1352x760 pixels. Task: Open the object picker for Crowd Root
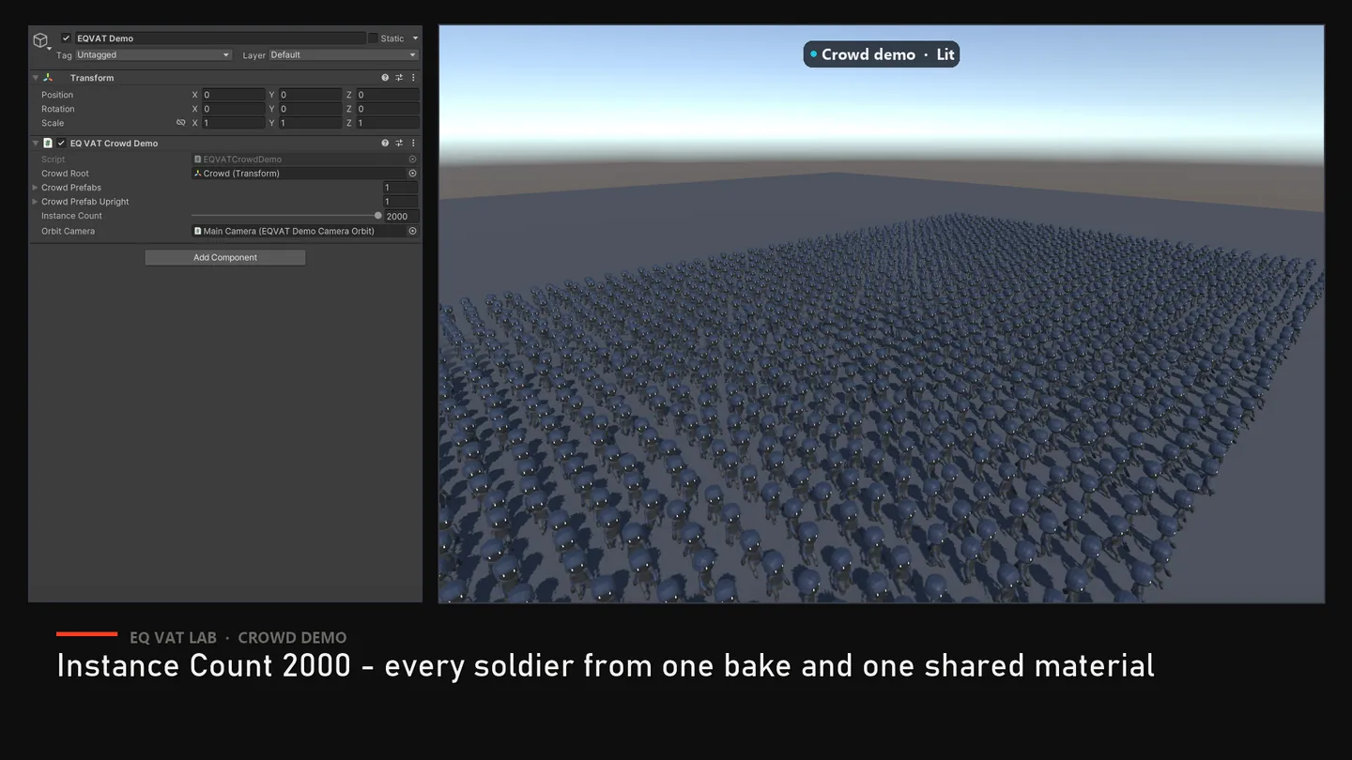tap(412, 174)
